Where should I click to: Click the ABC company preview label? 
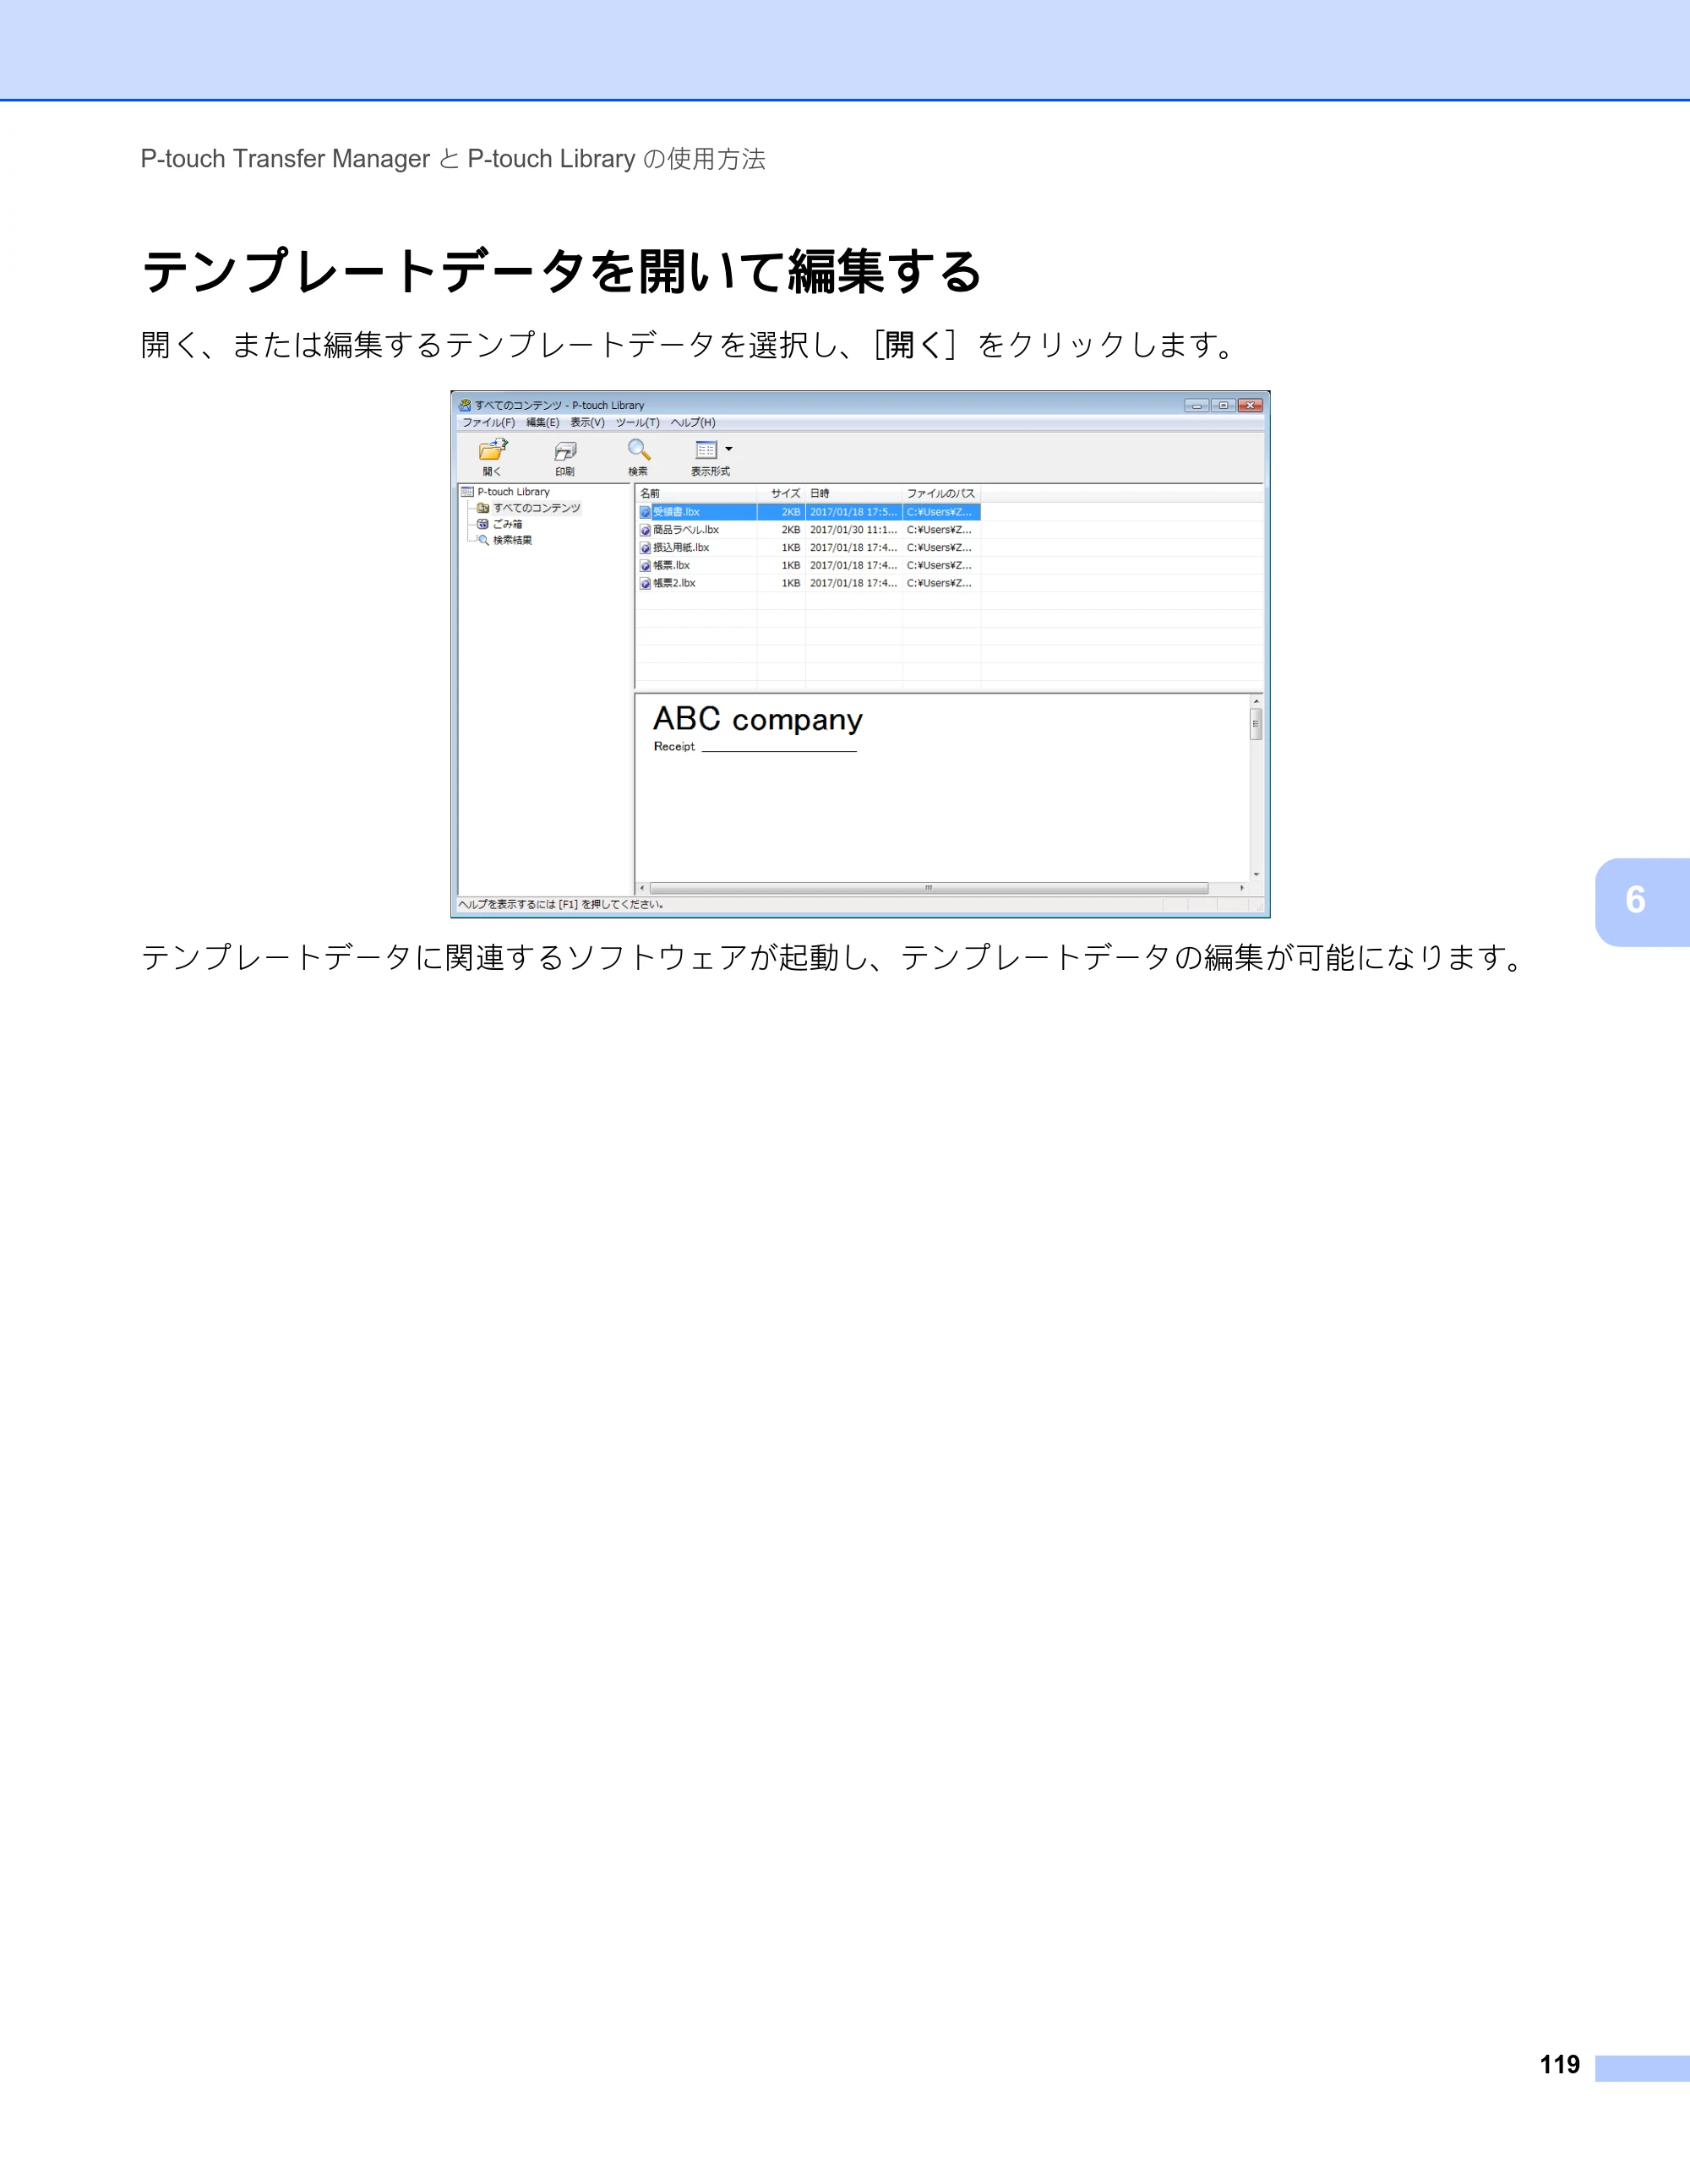pyautogui.click(x=757, y=720)
